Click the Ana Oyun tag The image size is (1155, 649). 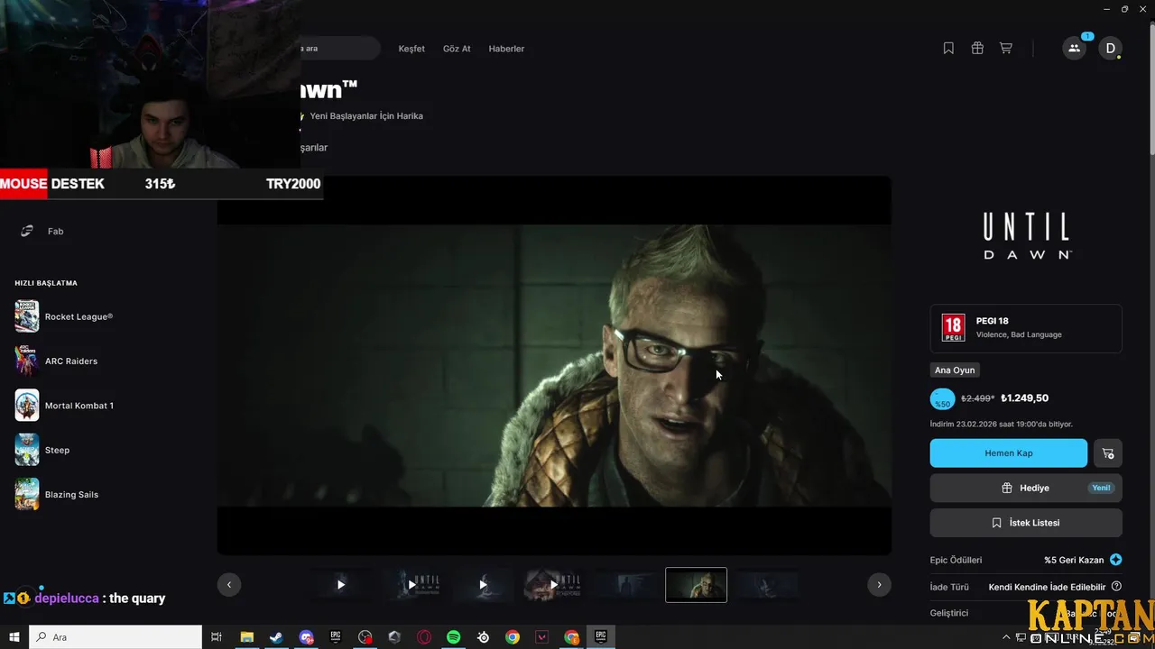[955, 370]
